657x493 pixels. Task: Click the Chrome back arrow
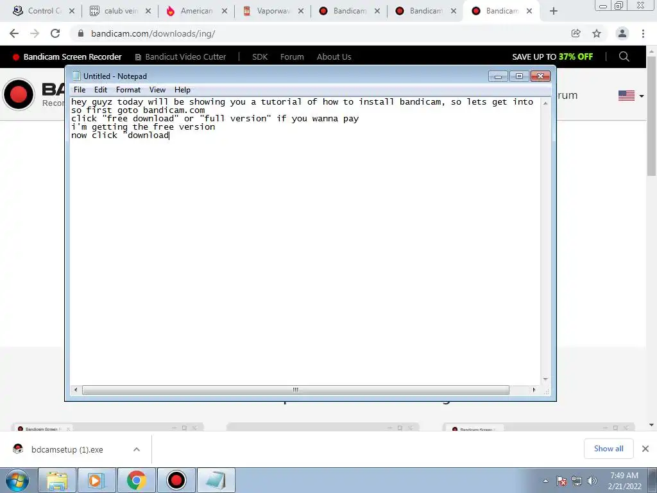(x=14, y=33)
